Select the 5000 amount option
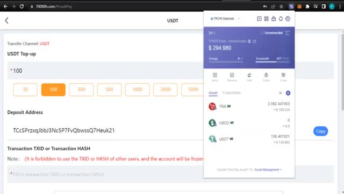Image resolution: width=344 pixels, height=194 pixels. coord(193,89)
